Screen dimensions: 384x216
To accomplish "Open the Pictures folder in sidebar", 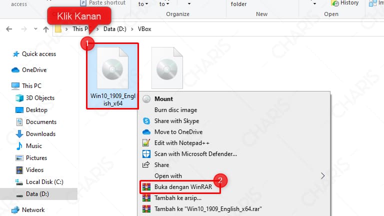I will [36, 158].
